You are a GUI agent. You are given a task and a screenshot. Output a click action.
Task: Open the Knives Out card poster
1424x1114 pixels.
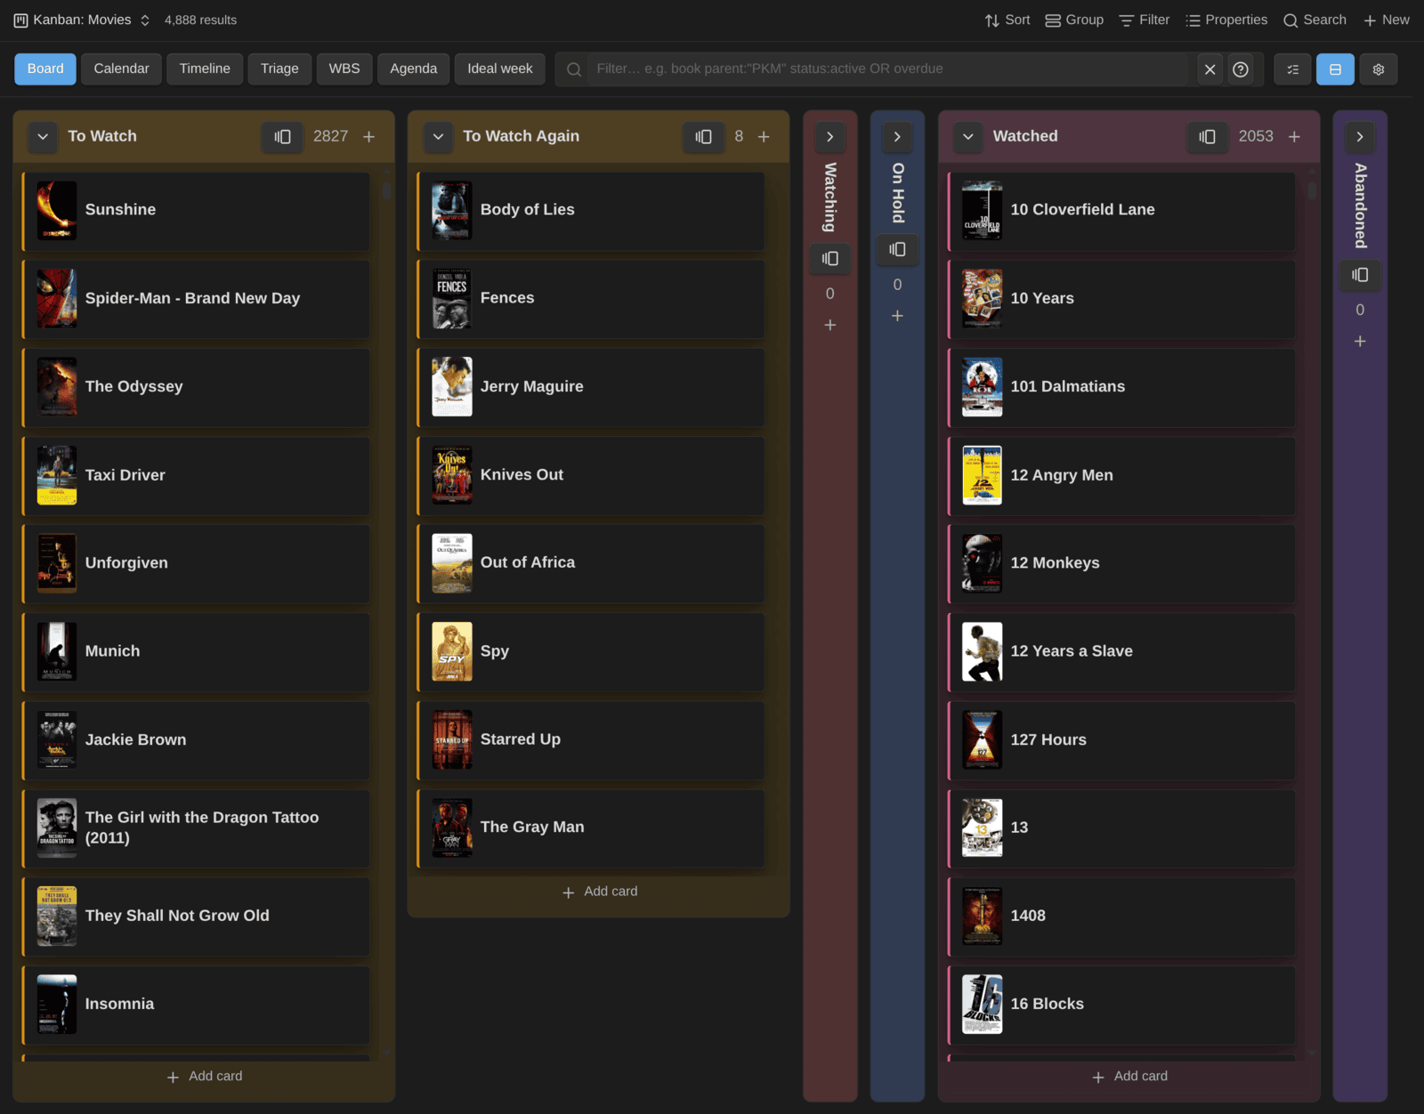[x=452, y=475]
